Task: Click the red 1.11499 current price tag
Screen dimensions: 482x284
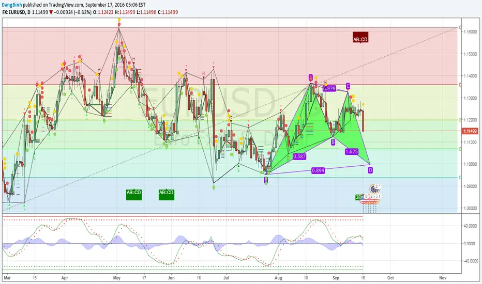Action: [x=470, y=131]
